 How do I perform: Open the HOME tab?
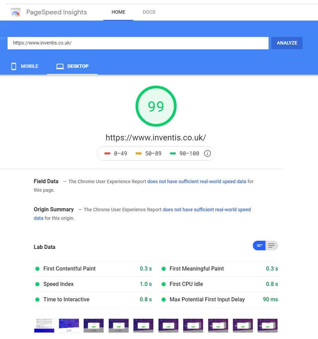tap(118, 12)
